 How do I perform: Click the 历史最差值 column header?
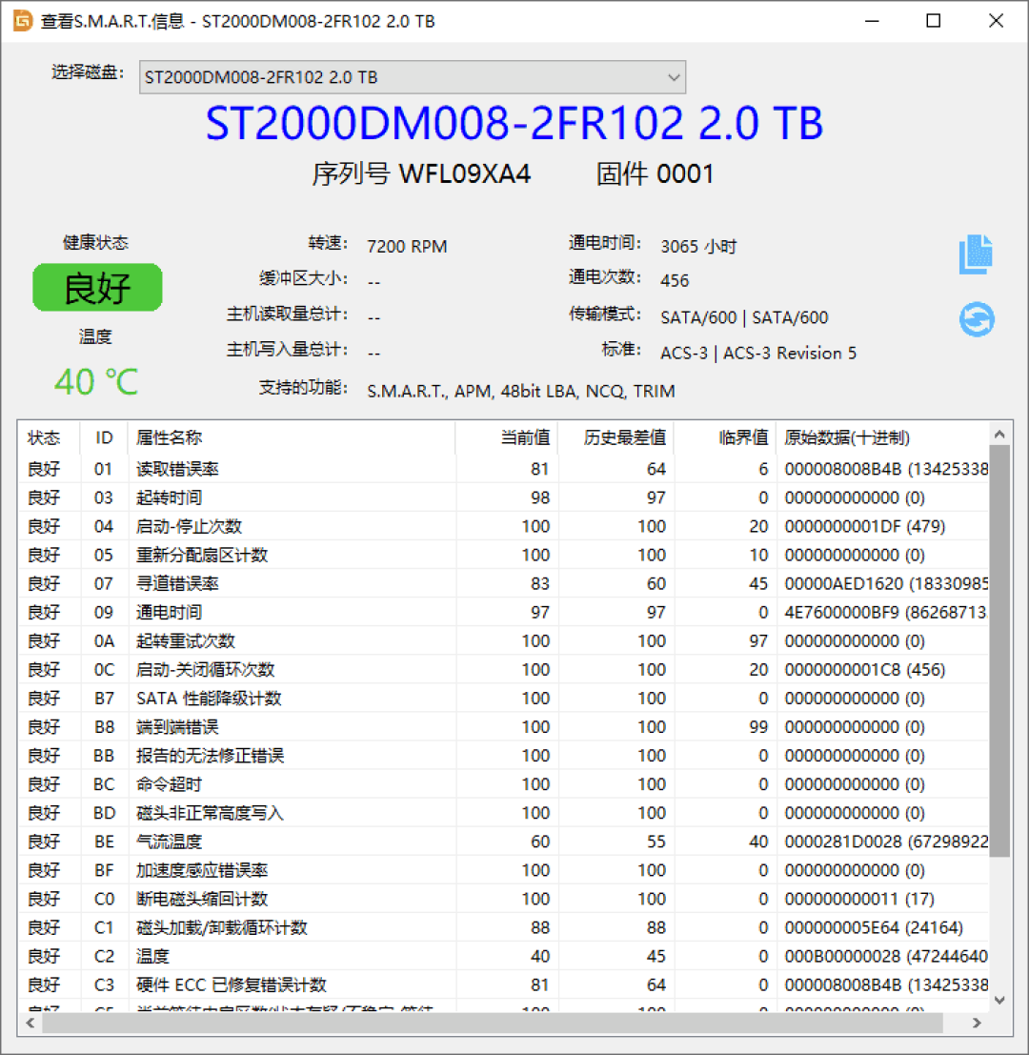(616, 438)
